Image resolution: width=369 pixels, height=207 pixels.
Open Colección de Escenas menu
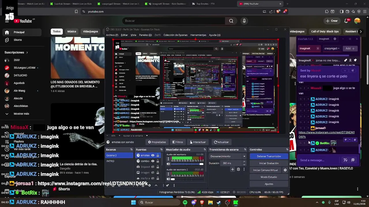pyautogui.click(x=176, y=35)
